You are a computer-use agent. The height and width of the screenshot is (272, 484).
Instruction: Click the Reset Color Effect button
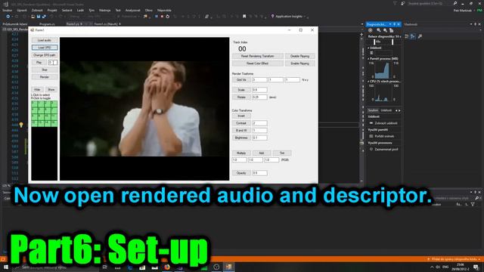pyautogui.click(x=258, y=63)
